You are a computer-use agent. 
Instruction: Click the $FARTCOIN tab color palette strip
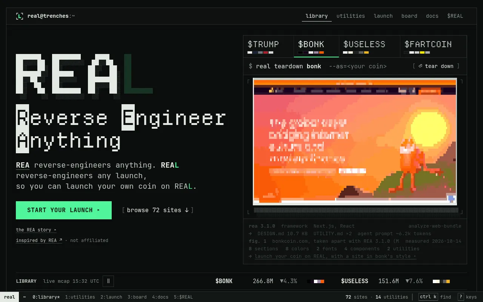point(417,52)
